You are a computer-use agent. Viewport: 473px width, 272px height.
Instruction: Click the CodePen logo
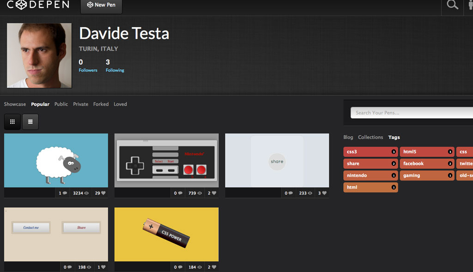38,5
